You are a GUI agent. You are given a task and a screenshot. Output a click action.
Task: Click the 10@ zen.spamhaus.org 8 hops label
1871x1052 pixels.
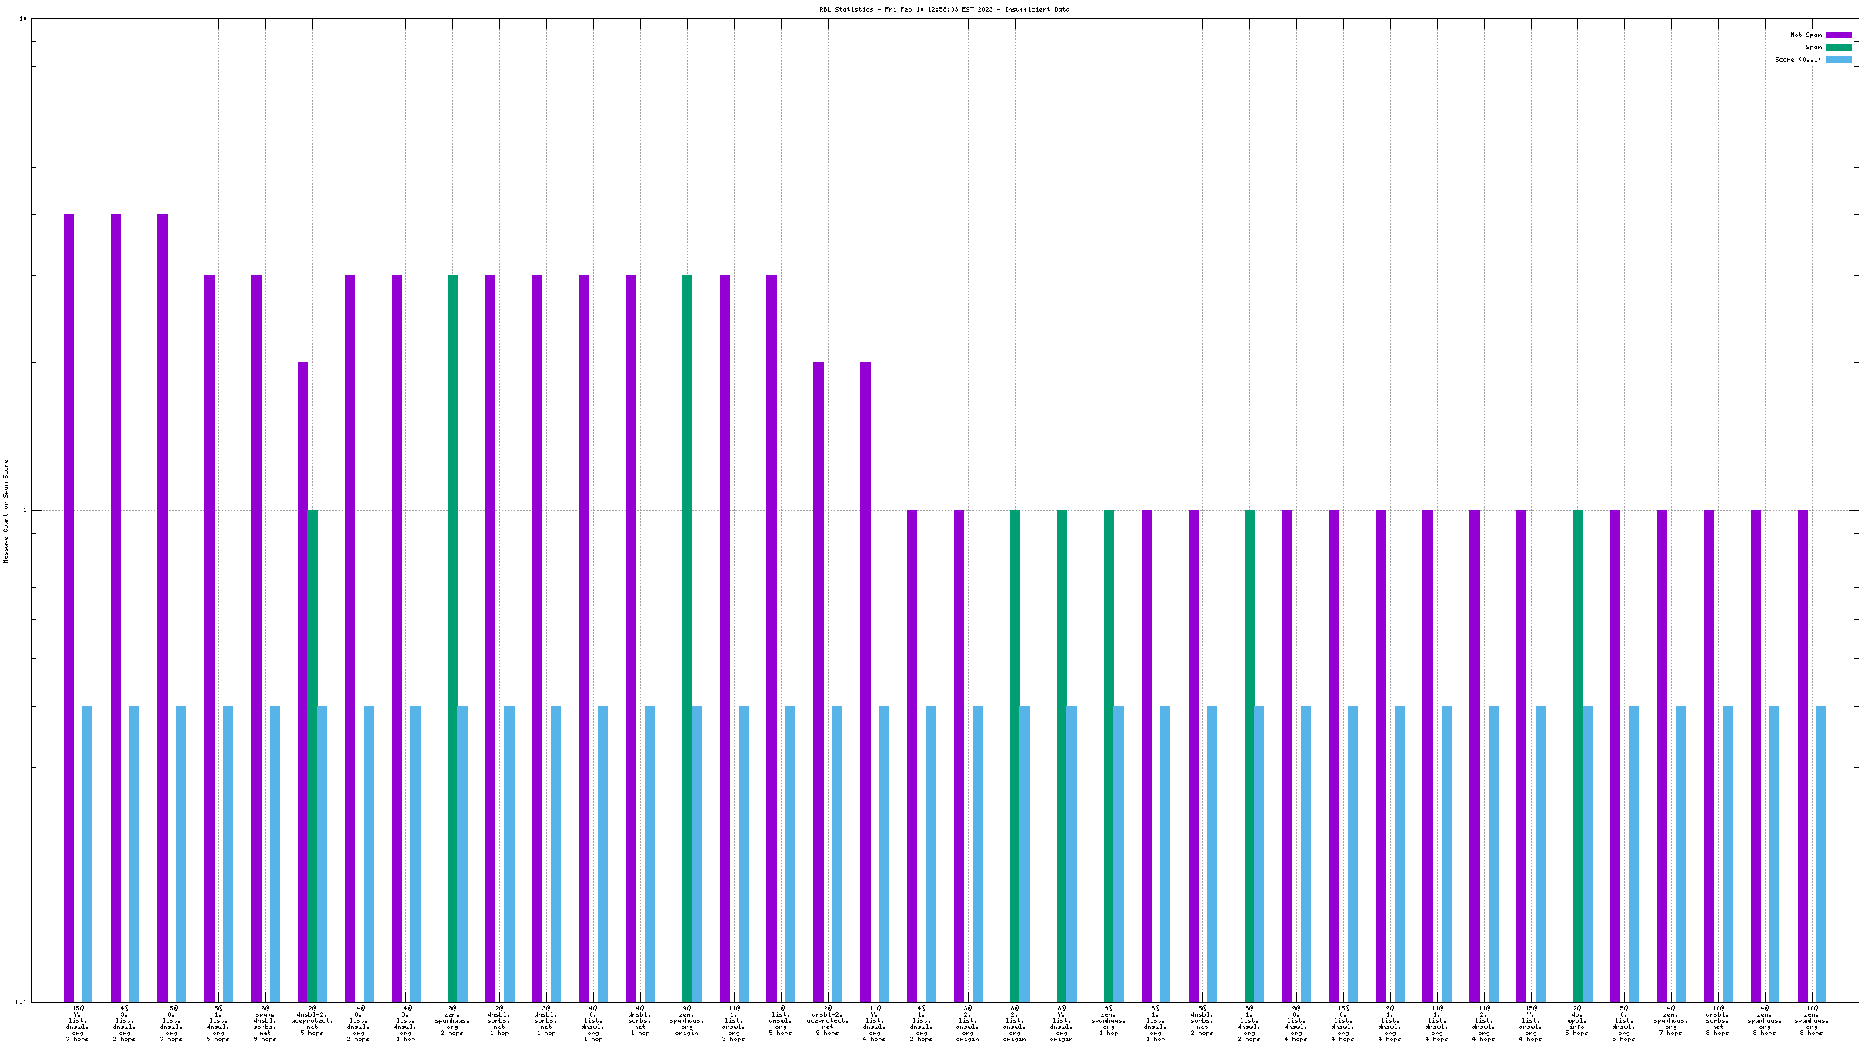coord(1811,1020)
